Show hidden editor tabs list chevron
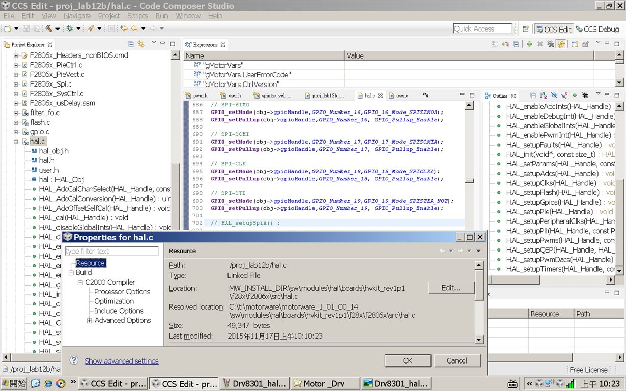This screenshot has height=391, width=626. 425,95
